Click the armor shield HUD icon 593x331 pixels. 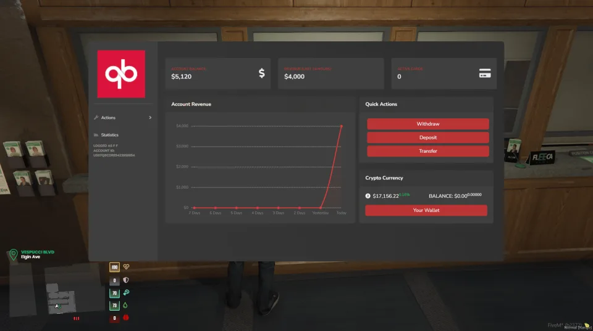coord(126,280)
